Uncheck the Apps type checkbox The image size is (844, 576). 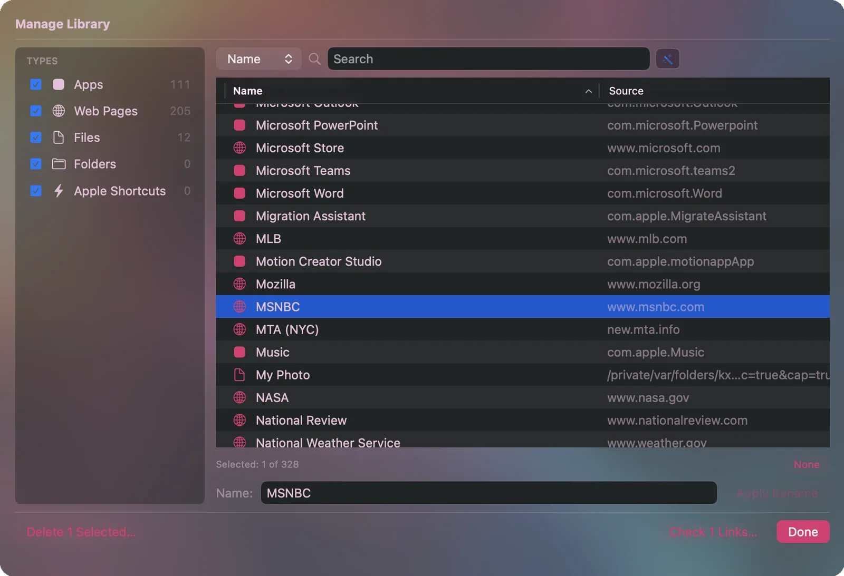(x=36, y=84)
